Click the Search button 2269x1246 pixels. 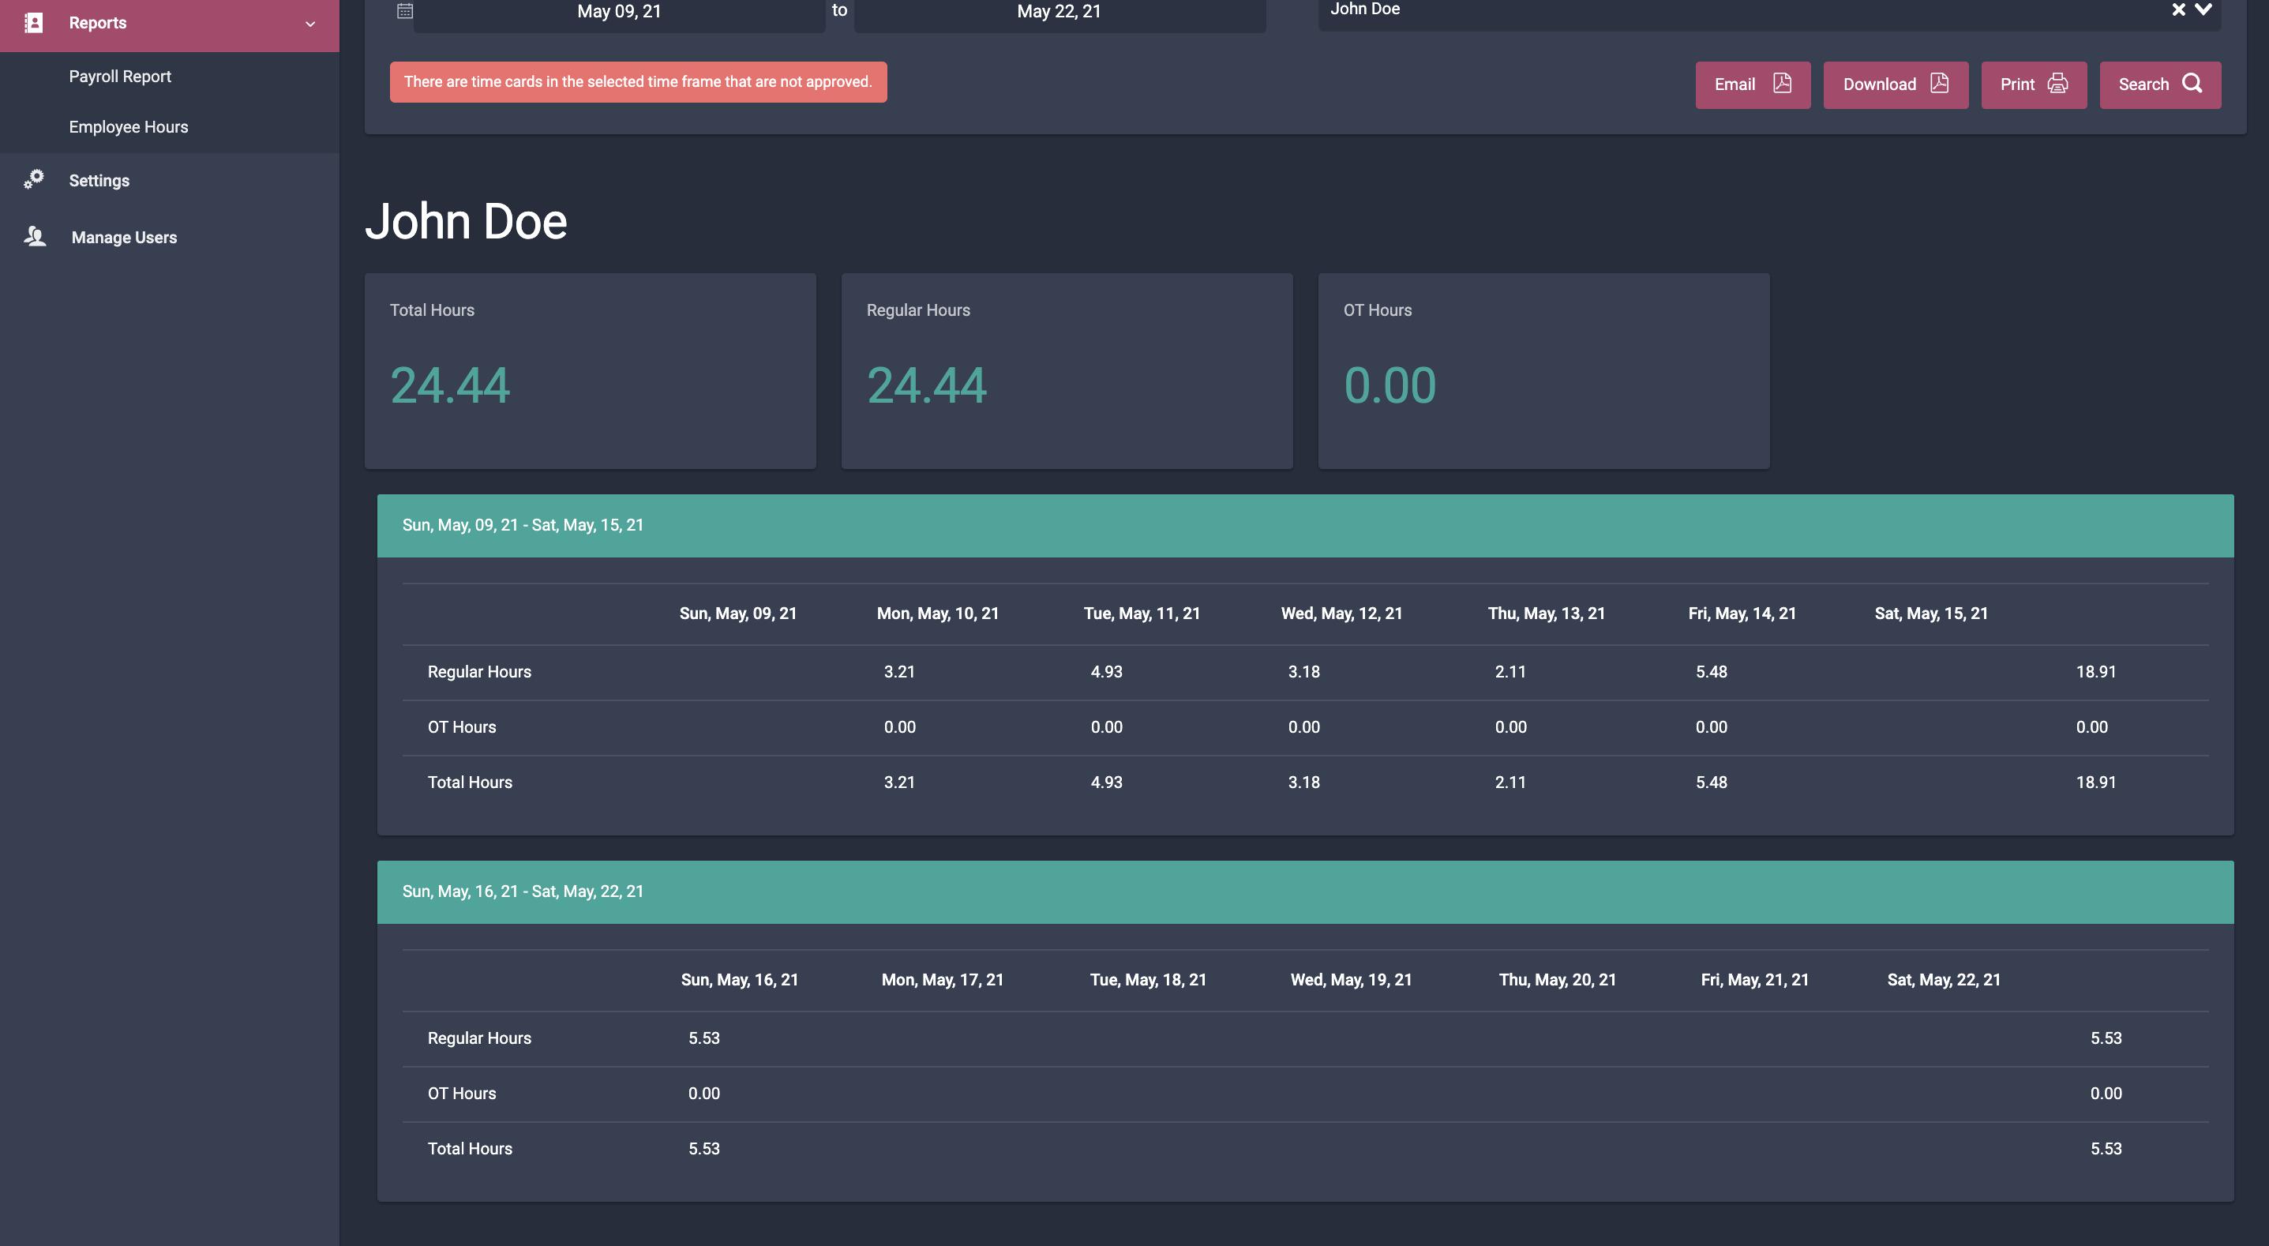pyautogui.click(x=2160, y=84)
